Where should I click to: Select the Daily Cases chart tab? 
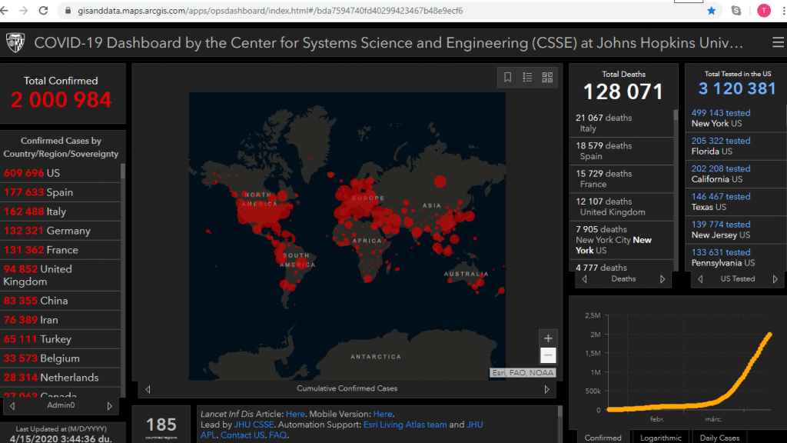719,437
